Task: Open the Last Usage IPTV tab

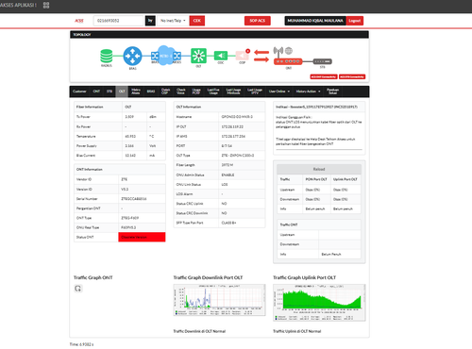Action: click(255, 91)
